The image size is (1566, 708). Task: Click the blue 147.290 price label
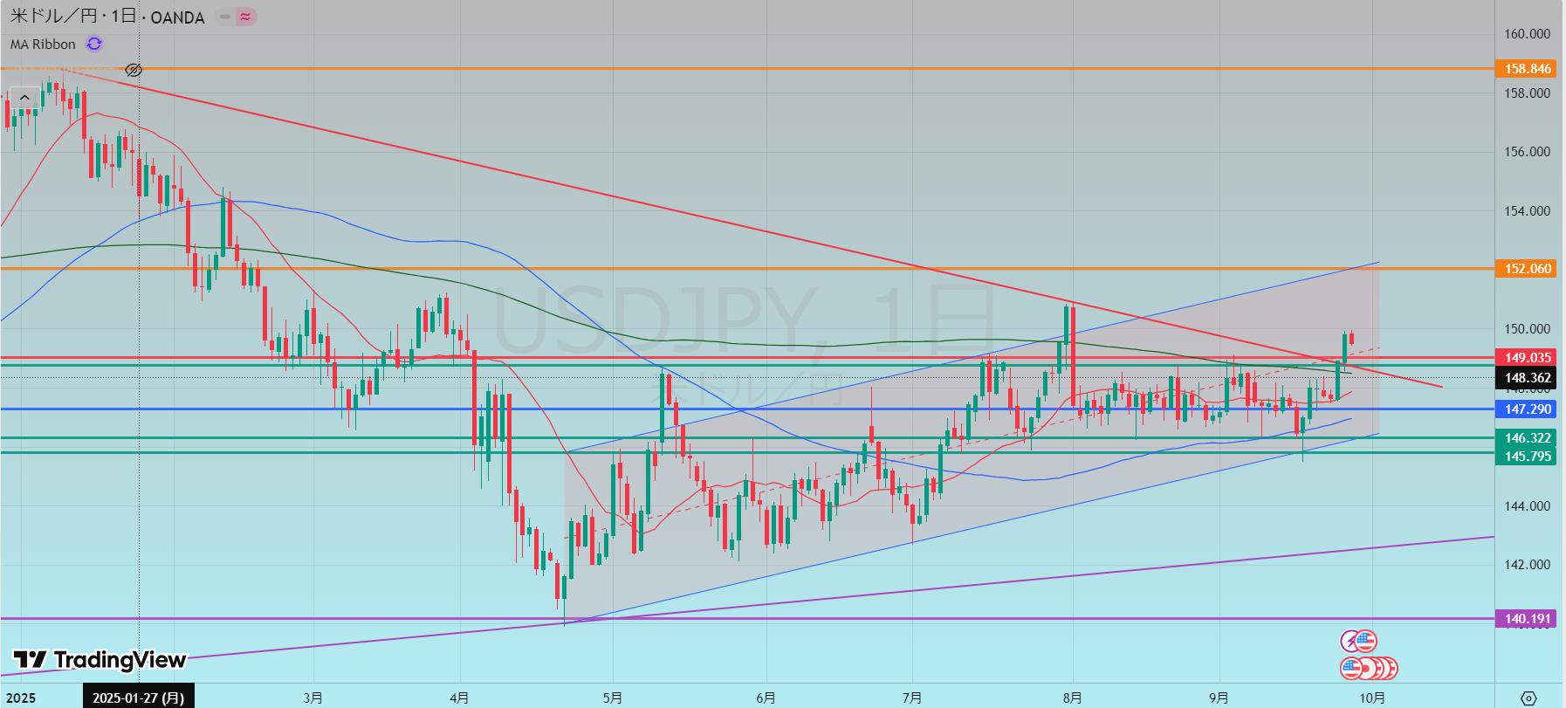point(1528,409)
